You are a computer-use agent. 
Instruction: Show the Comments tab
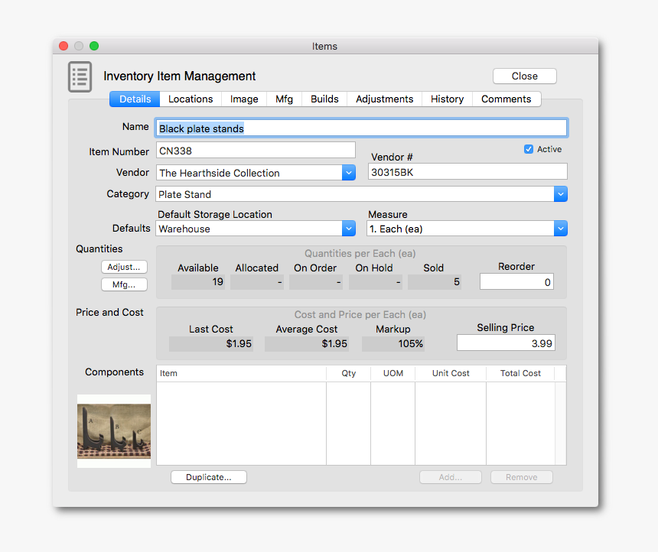click(506, 99)
